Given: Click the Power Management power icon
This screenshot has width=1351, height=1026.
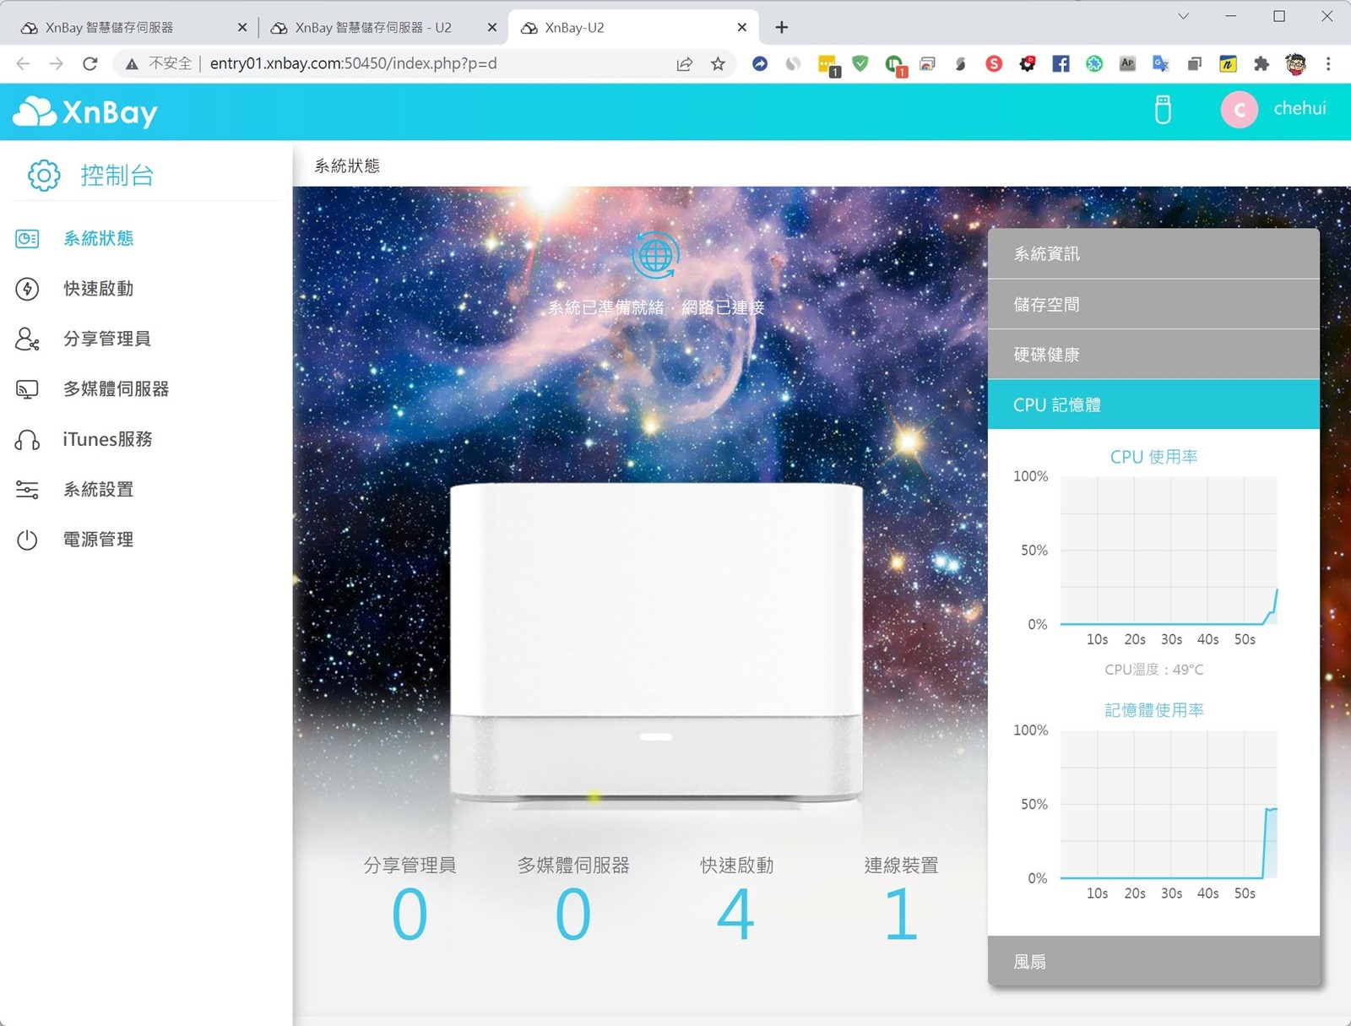Looking at the screenshot, I should coord(27,540).
